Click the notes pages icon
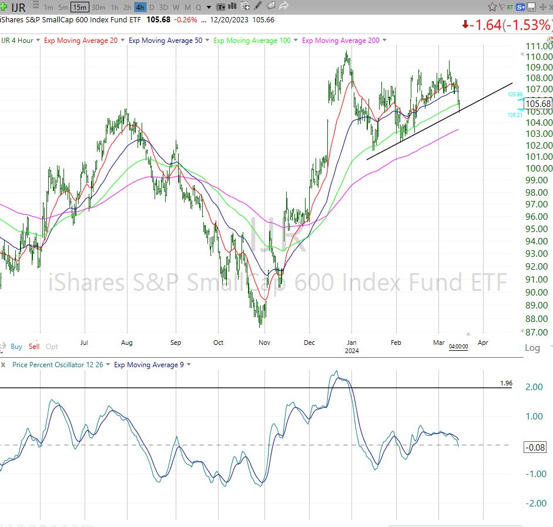This screenshot has height=527, width=553. coord(271,6)
